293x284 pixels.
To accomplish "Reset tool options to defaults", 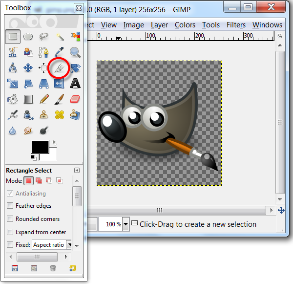I will [x=72, y=268].
